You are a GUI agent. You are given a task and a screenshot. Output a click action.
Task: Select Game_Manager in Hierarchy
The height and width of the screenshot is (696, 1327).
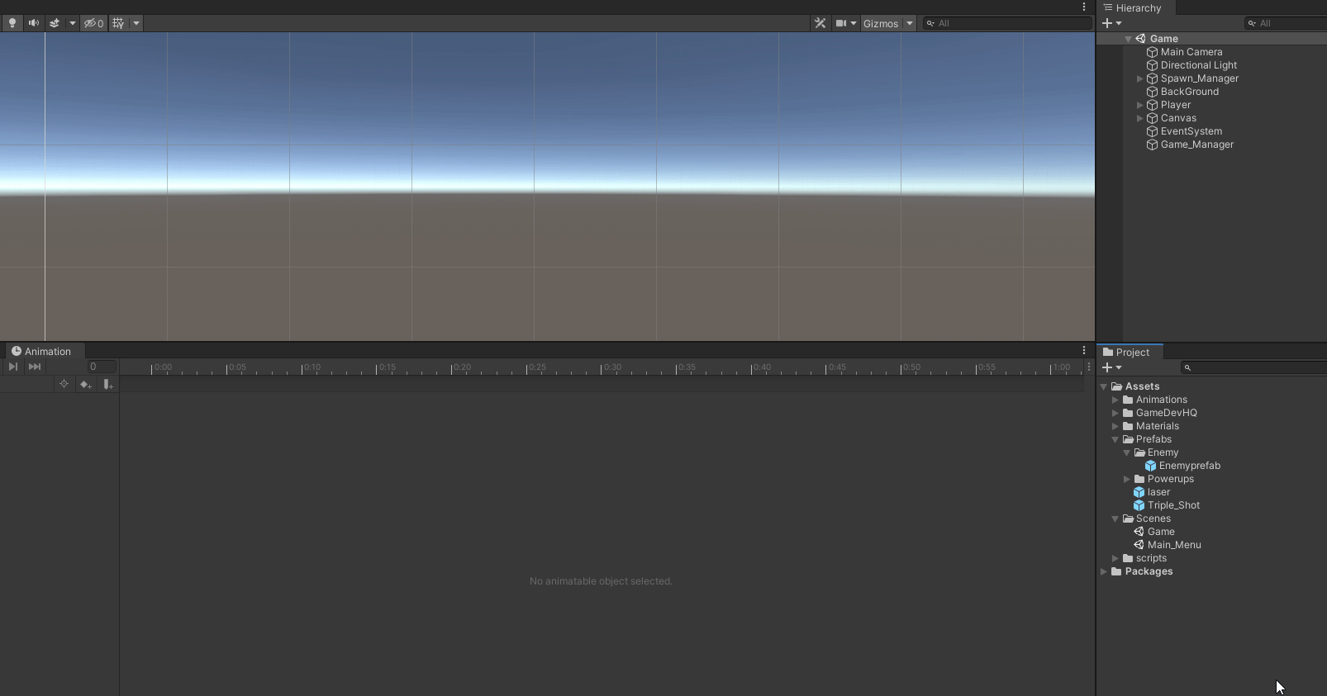pyautogui.click(x=1196, y=144)
